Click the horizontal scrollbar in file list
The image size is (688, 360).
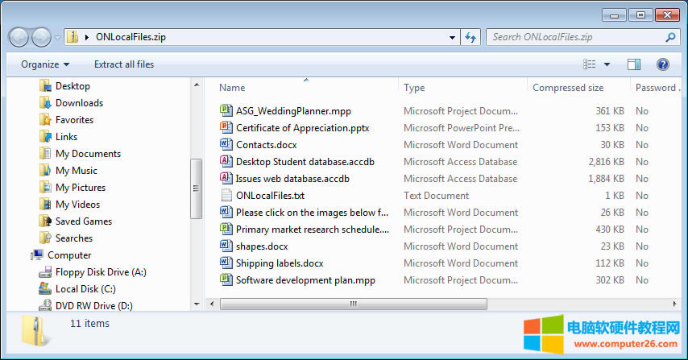pyautogui.click(x=353, y=304)
